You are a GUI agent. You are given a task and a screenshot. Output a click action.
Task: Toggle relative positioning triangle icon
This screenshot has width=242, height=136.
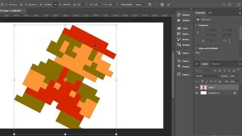21,5
